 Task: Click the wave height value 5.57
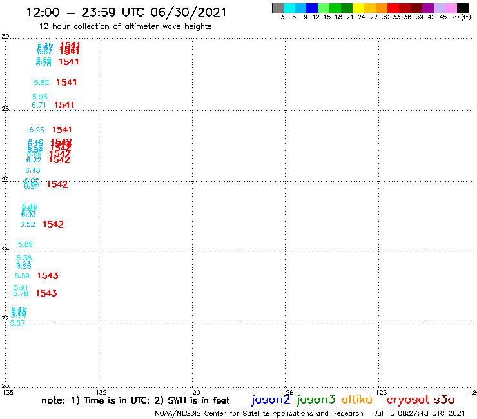click(x=17, y=323)
